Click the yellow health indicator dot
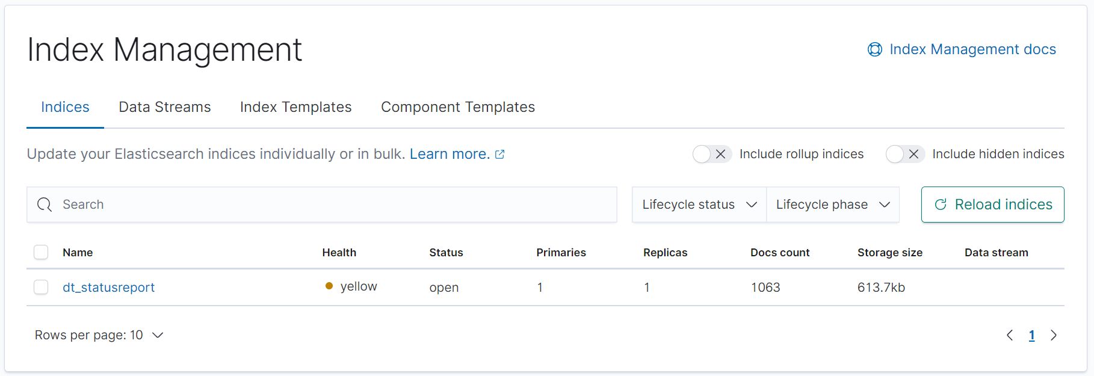This screenshot has height=376, width=1094. (329, 286)
